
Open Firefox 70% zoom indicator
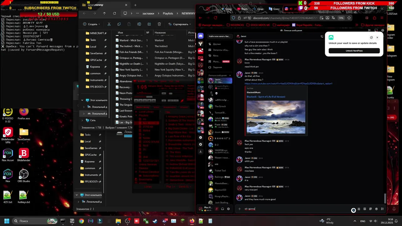click(x=341, y=18)
